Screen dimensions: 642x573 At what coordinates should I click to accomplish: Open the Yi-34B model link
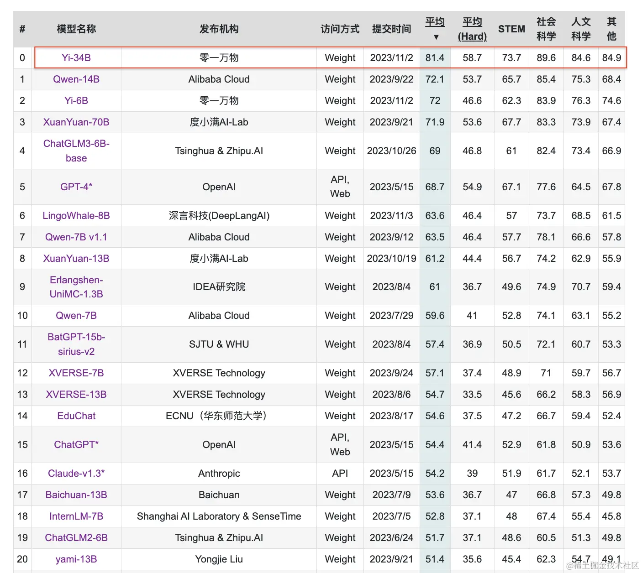pos(76,58)
